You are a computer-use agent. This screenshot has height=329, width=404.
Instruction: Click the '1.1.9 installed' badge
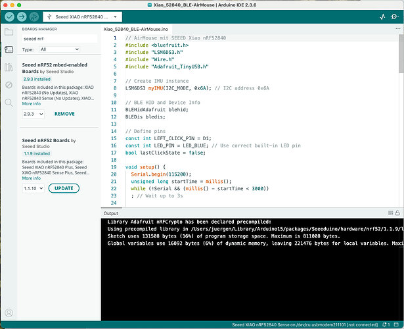click(x=37, y=154)
